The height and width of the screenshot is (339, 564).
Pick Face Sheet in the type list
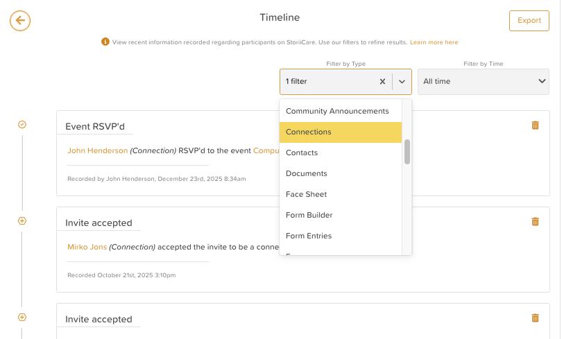(306, 194)
